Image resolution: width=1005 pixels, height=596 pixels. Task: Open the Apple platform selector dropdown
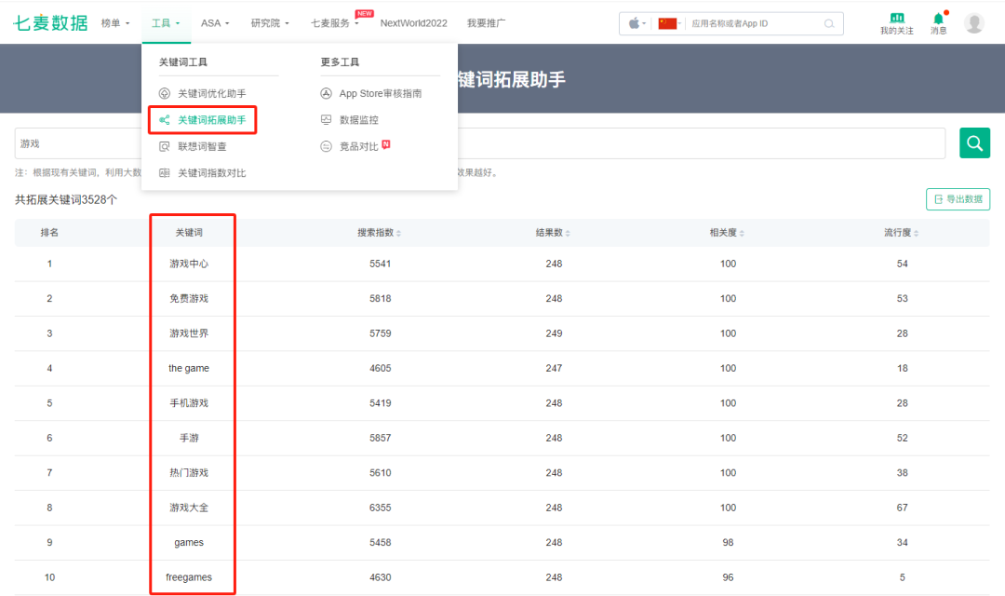(637, 23)
